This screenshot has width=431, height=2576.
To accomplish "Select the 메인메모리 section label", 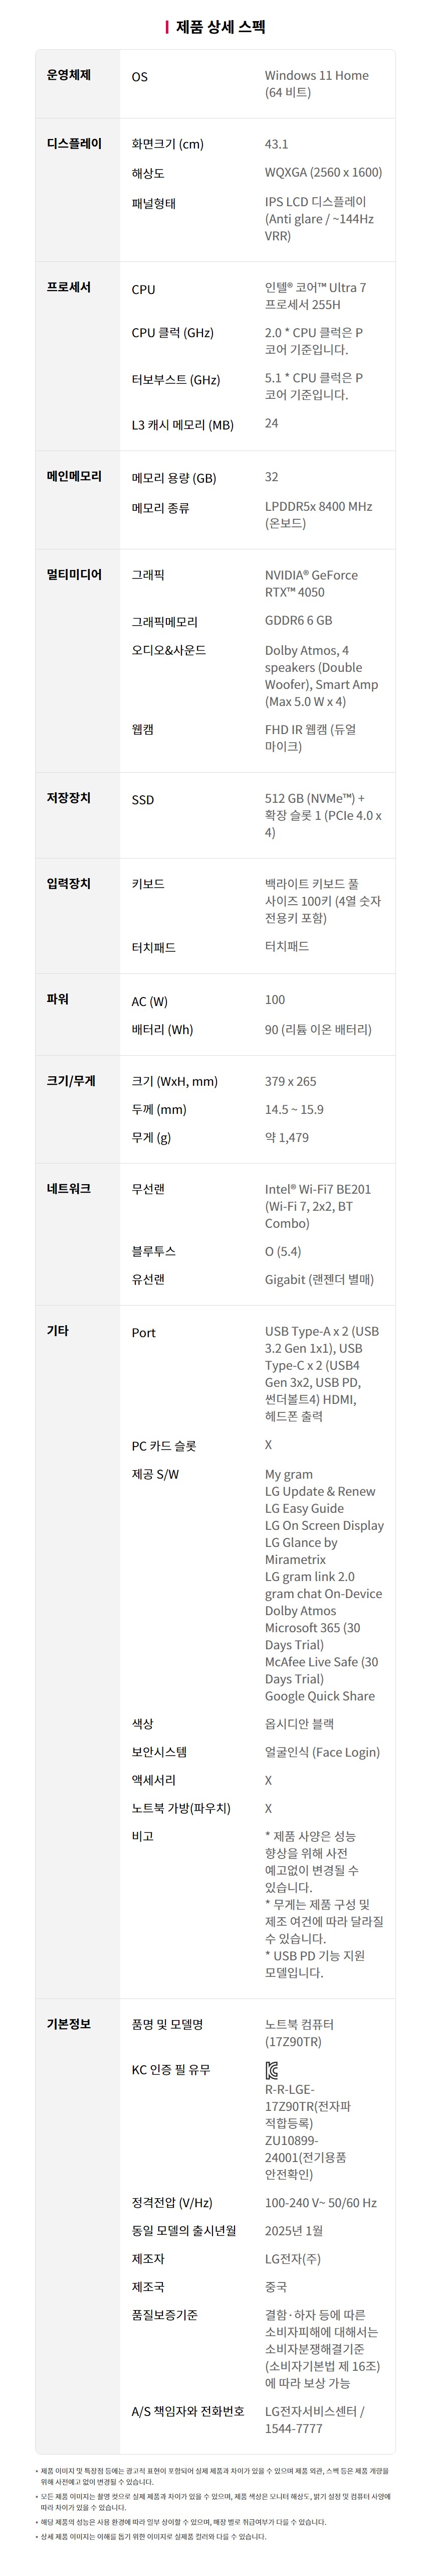I will [74, 476].
